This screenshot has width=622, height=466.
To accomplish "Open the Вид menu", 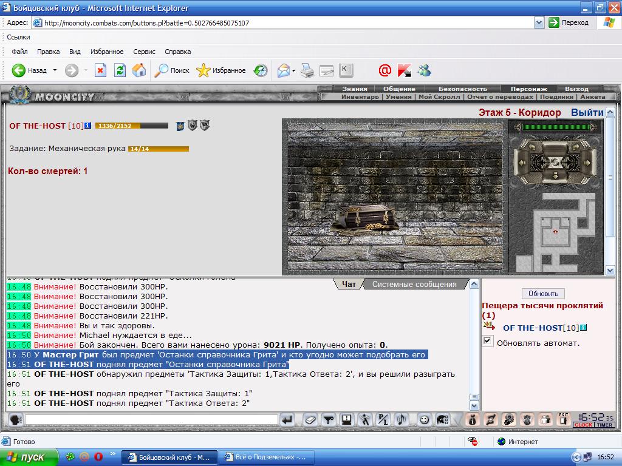I will tap(75, 52).
